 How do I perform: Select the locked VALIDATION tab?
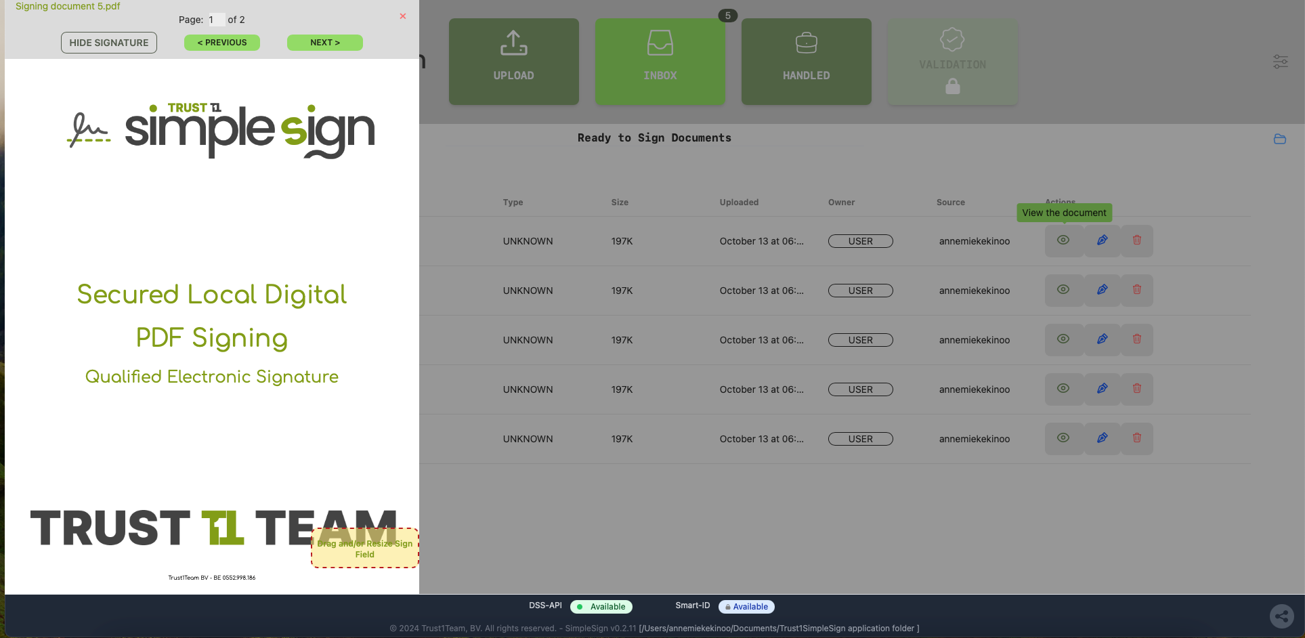click(953, 62)
